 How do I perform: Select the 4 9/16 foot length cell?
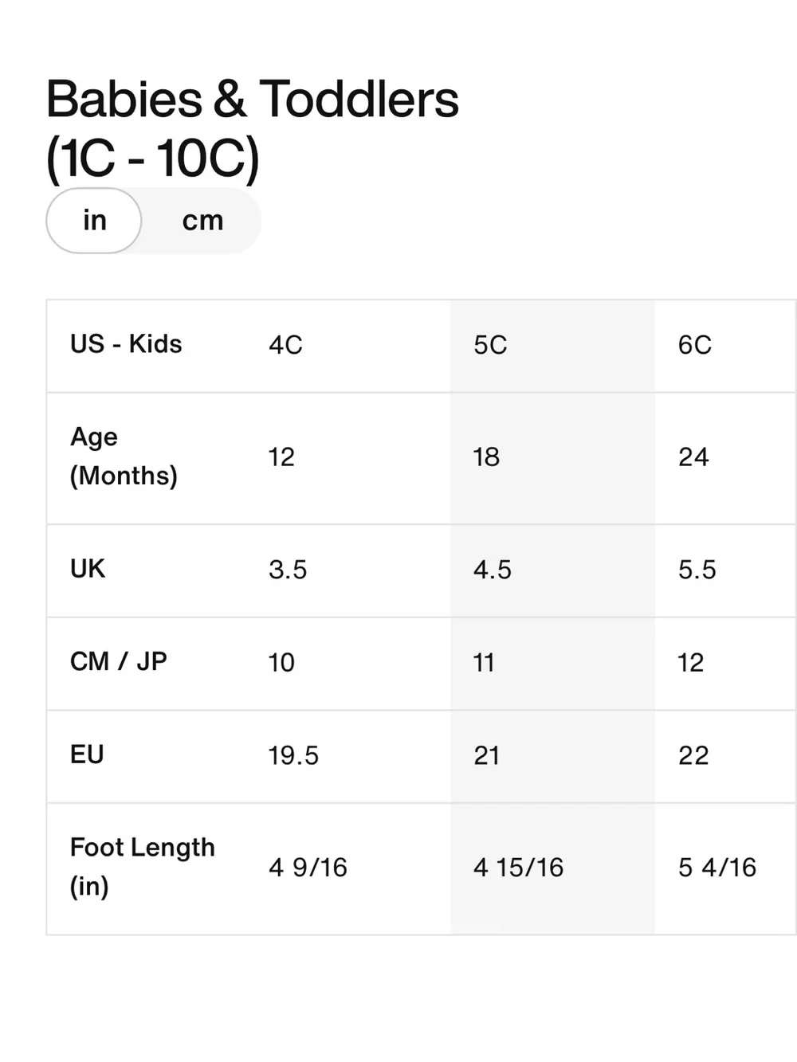click(308, 868)
